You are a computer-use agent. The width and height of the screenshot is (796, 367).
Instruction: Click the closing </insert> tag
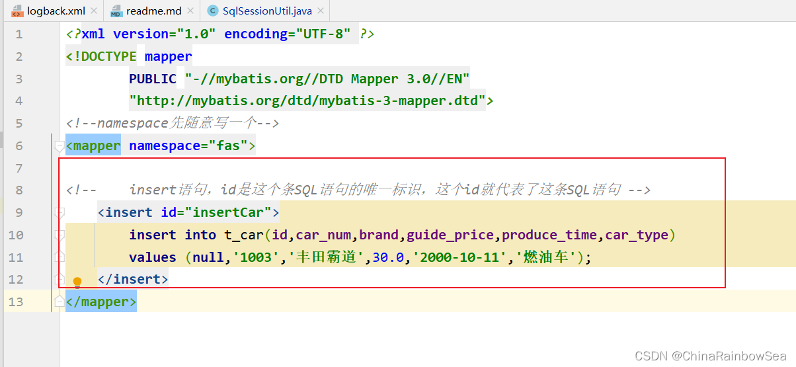133,280
